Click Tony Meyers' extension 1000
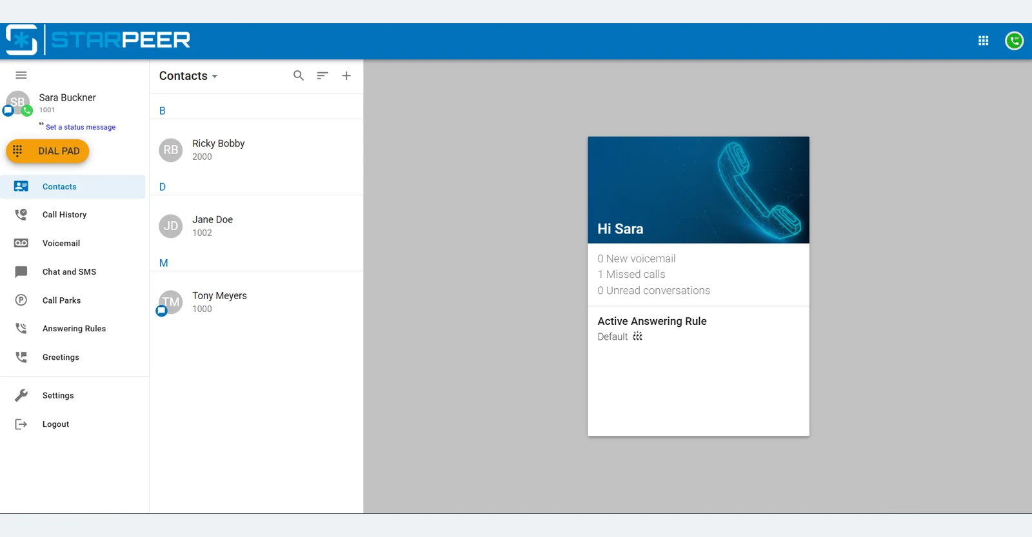Image resolution: width=1032 pixels, height=537 pixels. tap(202, 309)
